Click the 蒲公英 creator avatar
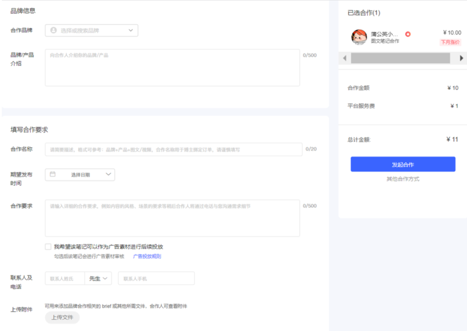 358,36
